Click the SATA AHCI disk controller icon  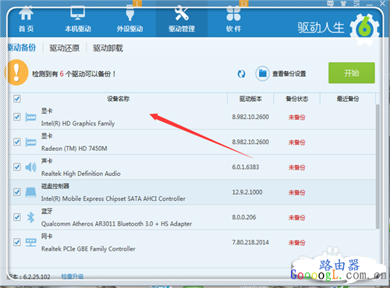click(x=30, y=192)
